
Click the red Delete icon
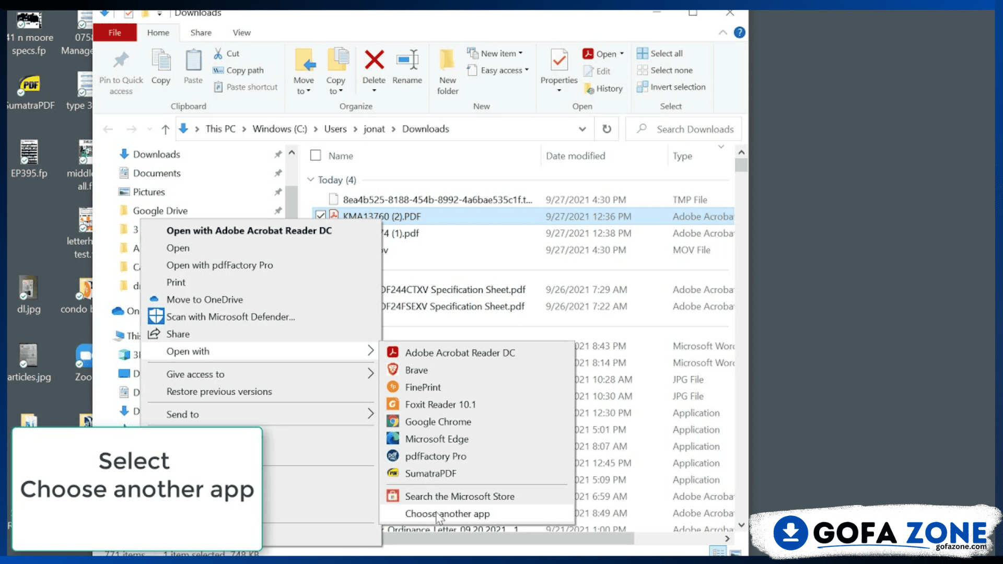click(x=374, y=60)
